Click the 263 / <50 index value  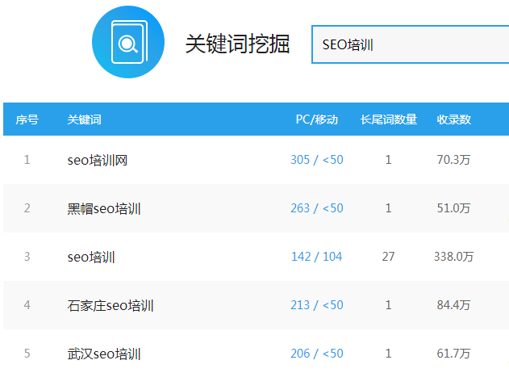pos(317,208)
